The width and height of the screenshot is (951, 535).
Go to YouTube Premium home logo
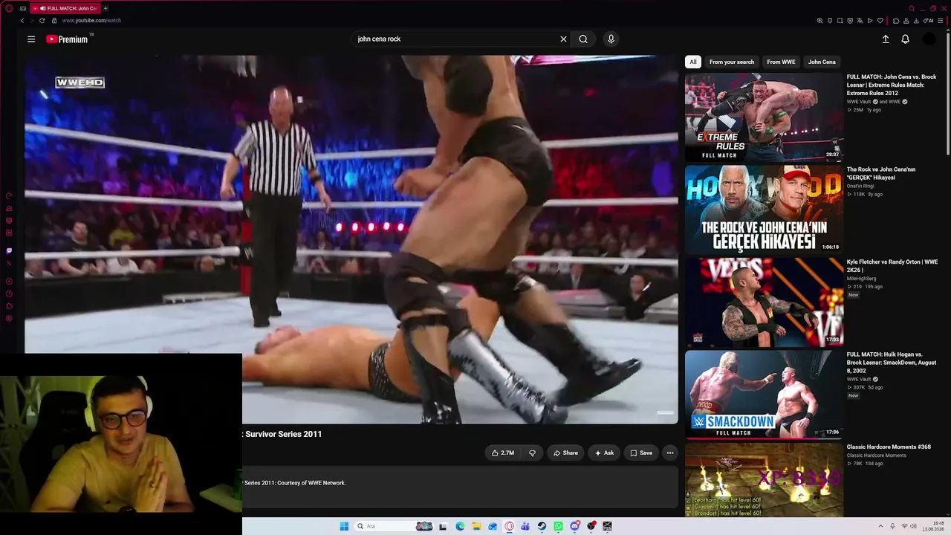point(67,39)
